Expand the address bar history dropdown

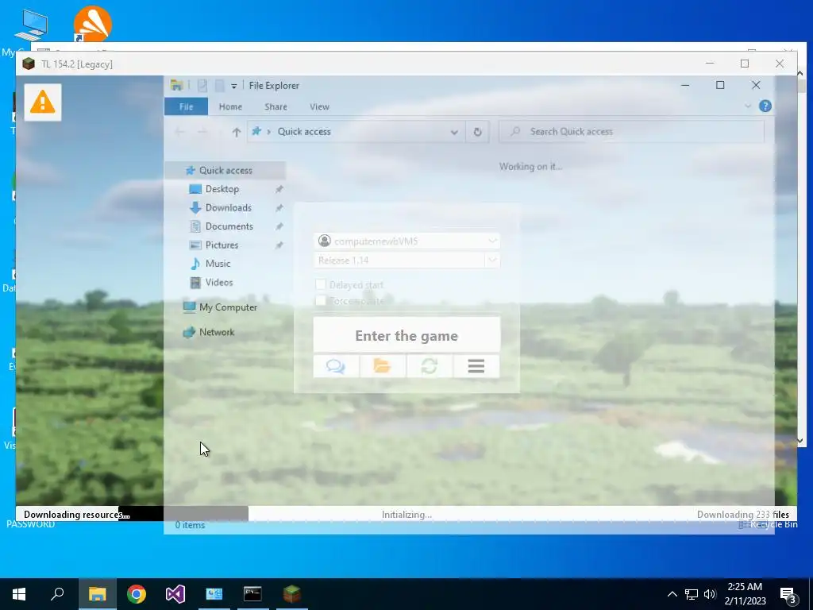(454, 132)
